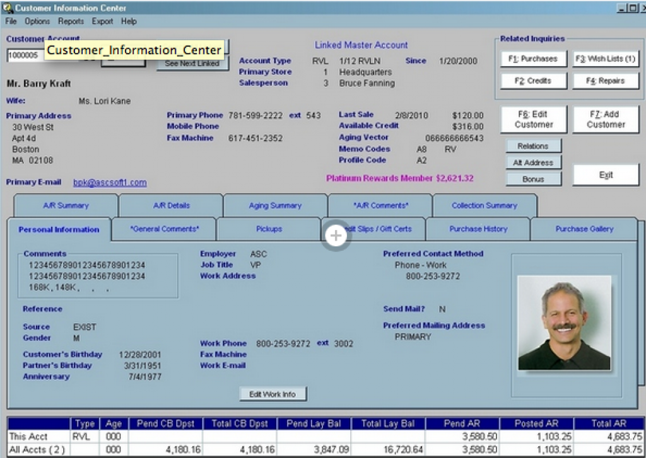Open the A/R Details tab
Screen dimensions: 646x458
click(x=170, y=206)
